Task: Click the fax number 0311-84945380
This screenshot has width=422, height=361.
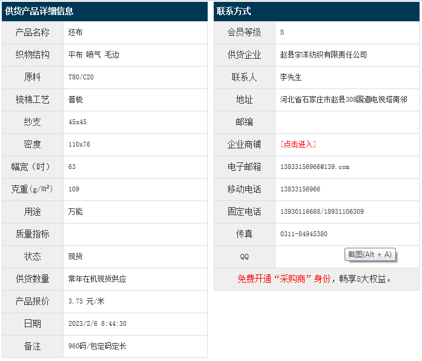Action: point(304,234)
